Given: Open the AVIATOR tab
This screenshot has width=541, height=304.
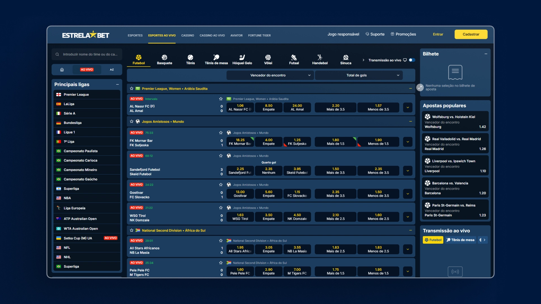Looking at the screenshot, I should tap(236, 35).
